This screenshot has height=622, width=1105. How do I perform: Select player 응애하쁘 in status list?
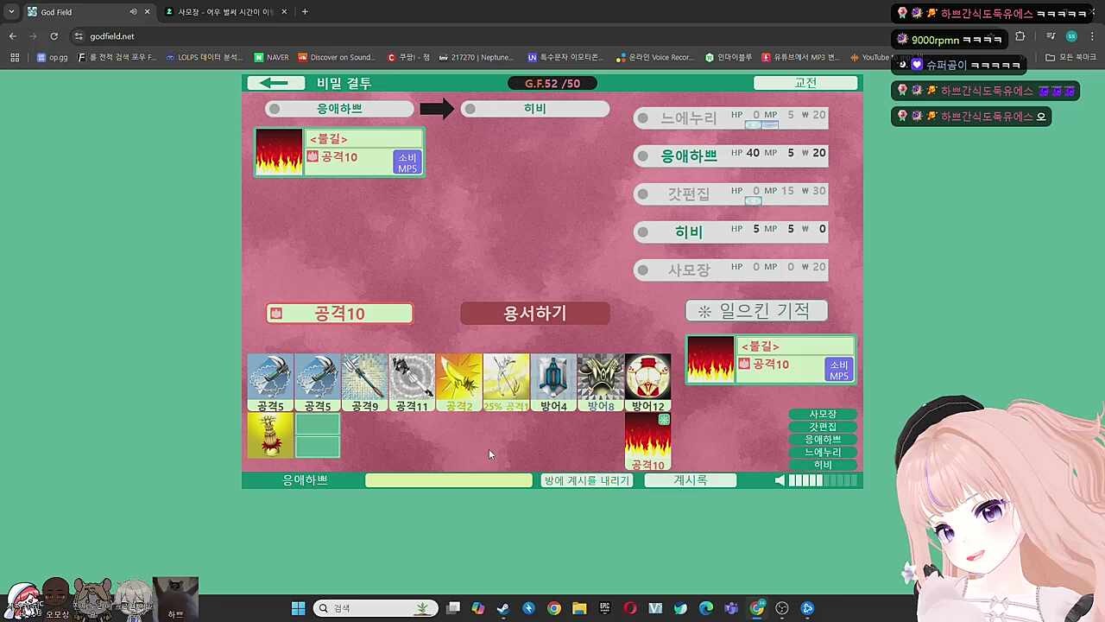pyautogui.click(x=731, y=156)
